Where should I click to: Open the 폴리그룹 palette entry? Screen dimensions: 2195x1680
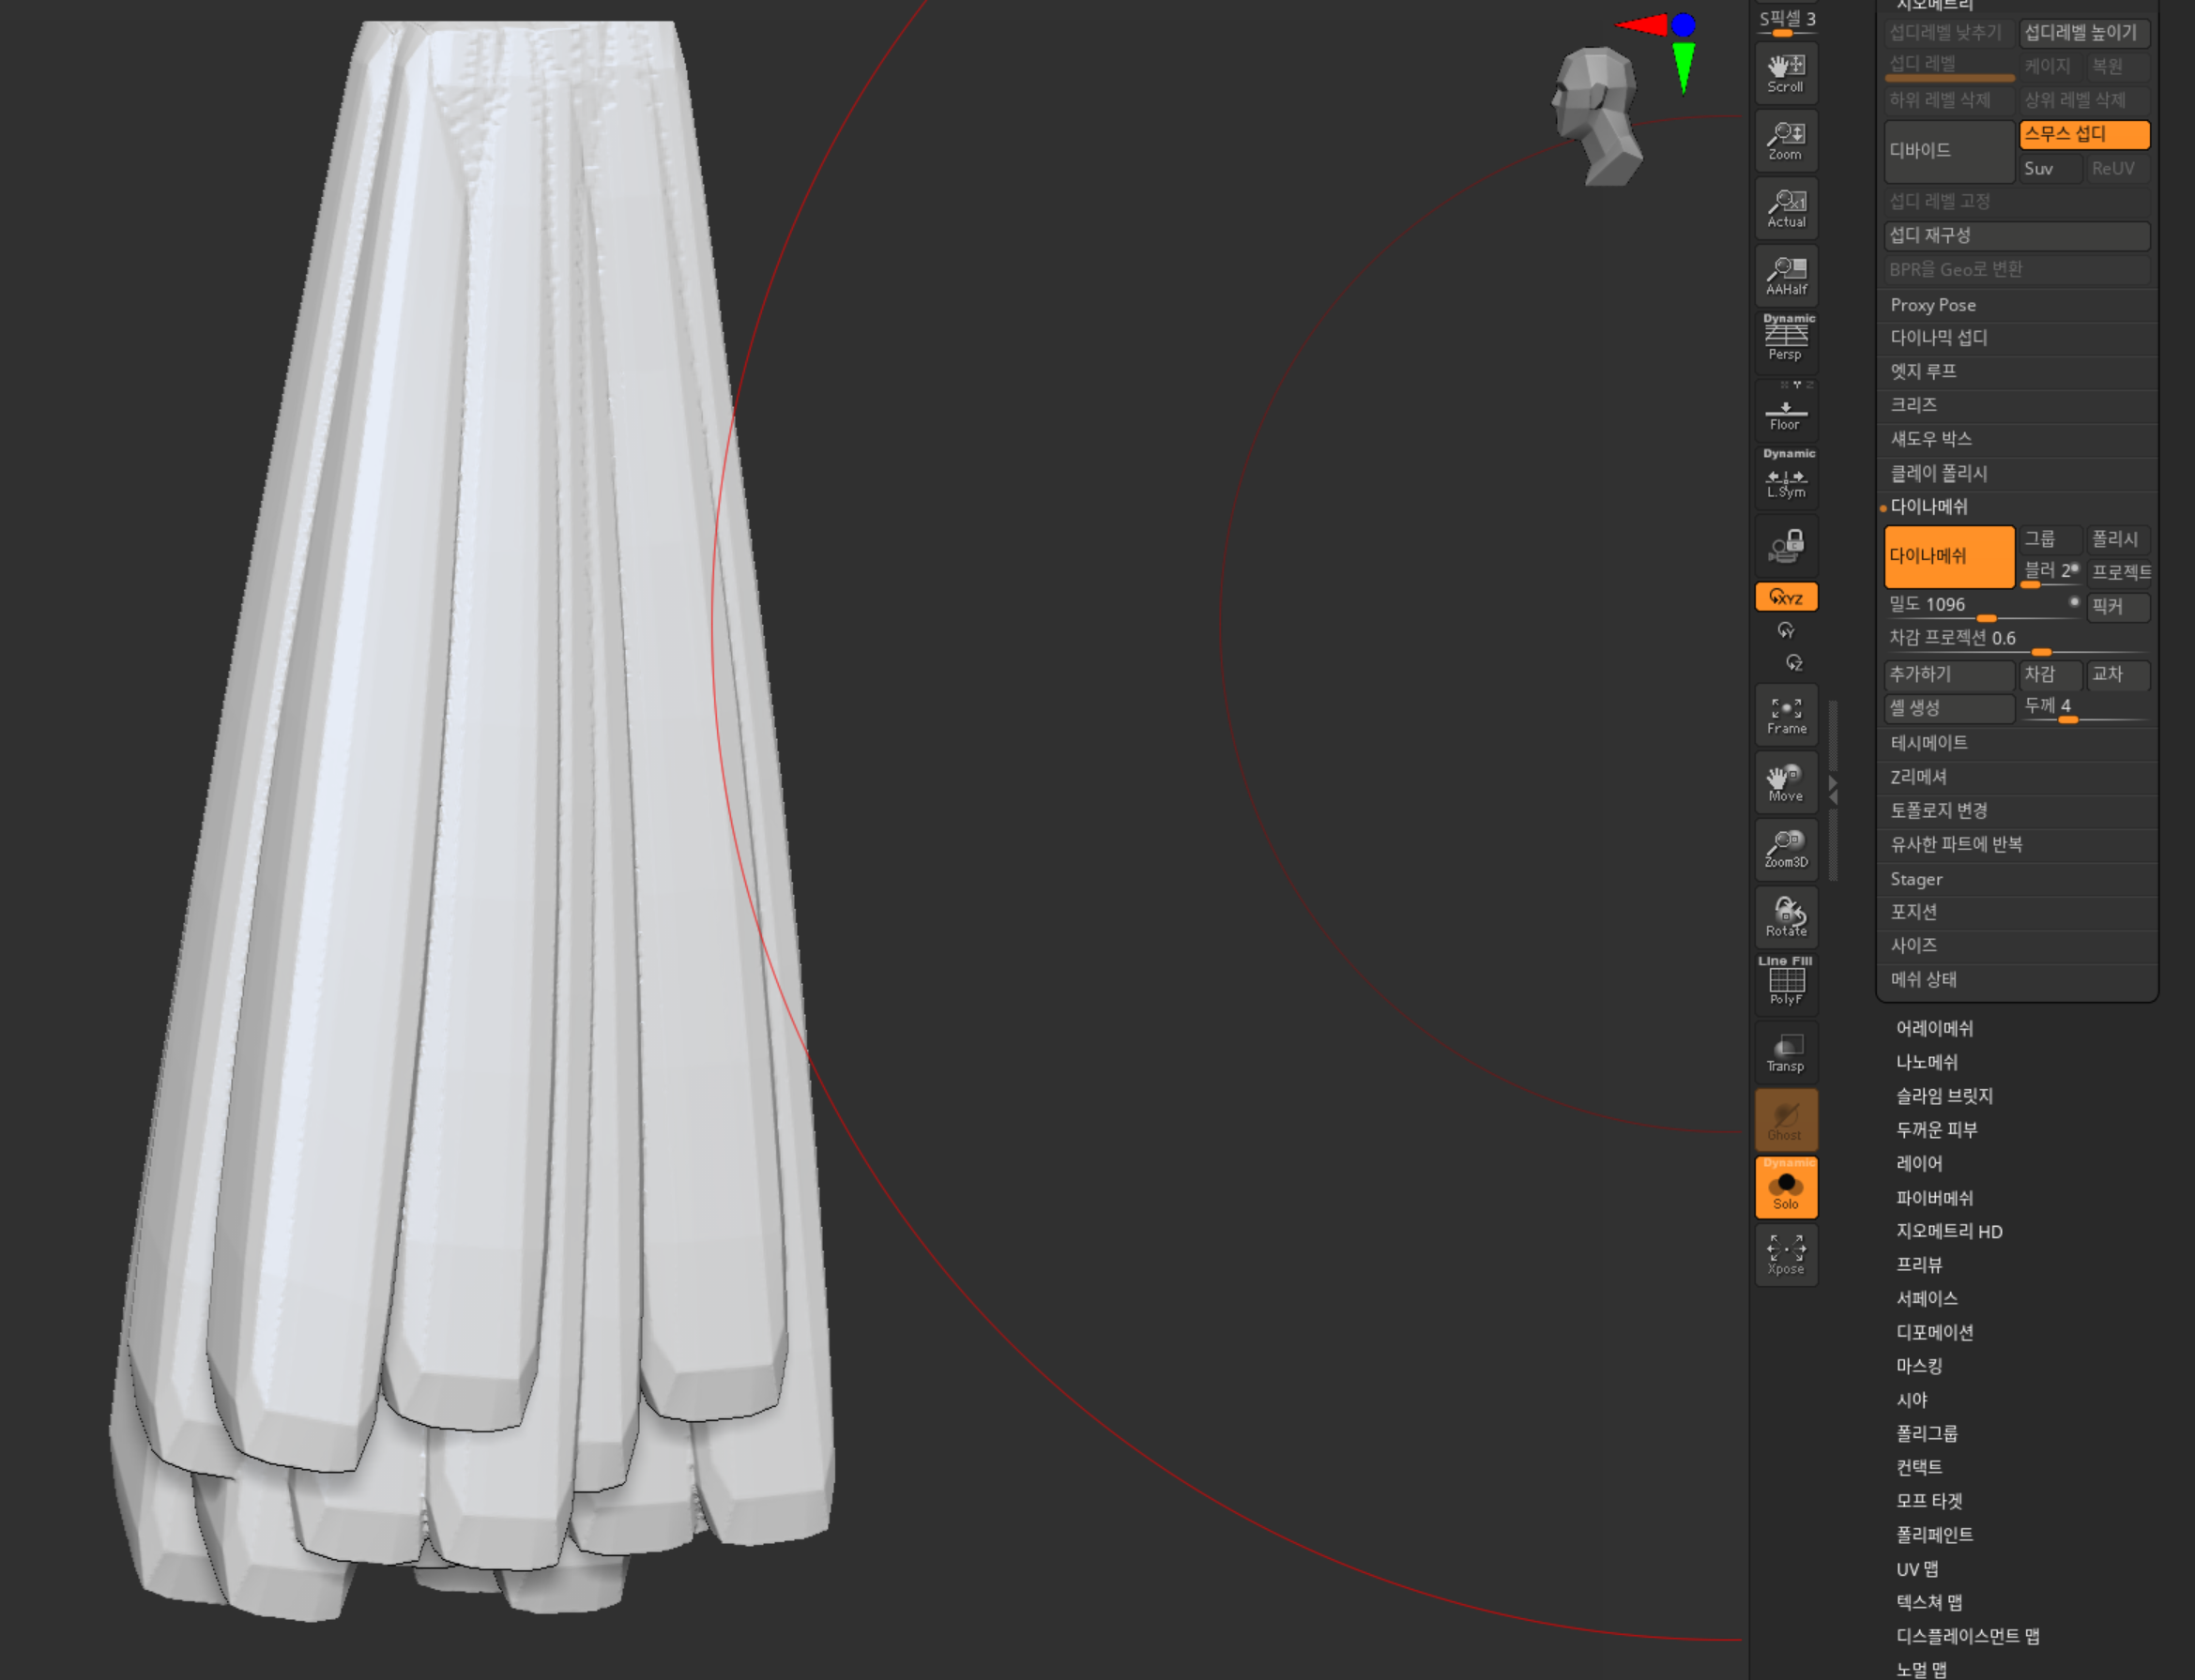[1926, 1434]
